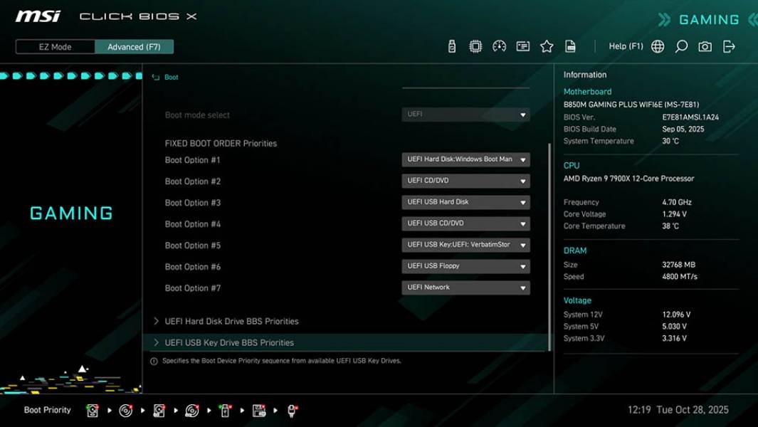Viewport: 758px width, 427px height.
Task: Click the Help (F1) button
Action: [x=625, y=46]
